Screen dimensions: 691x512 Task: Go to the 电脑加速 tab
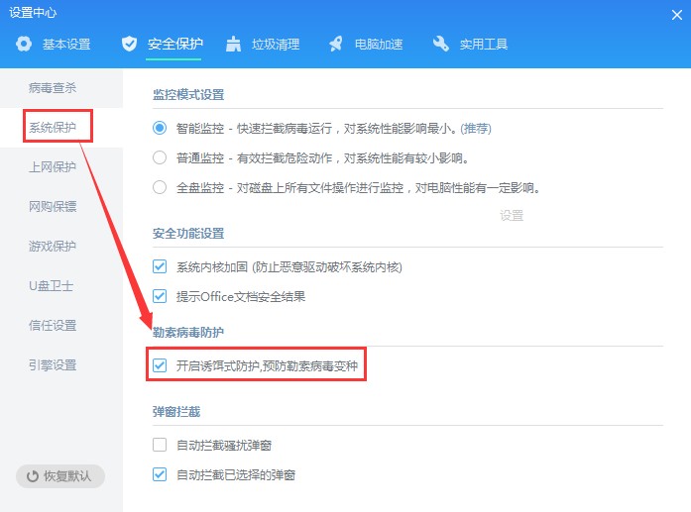point(379,44)
